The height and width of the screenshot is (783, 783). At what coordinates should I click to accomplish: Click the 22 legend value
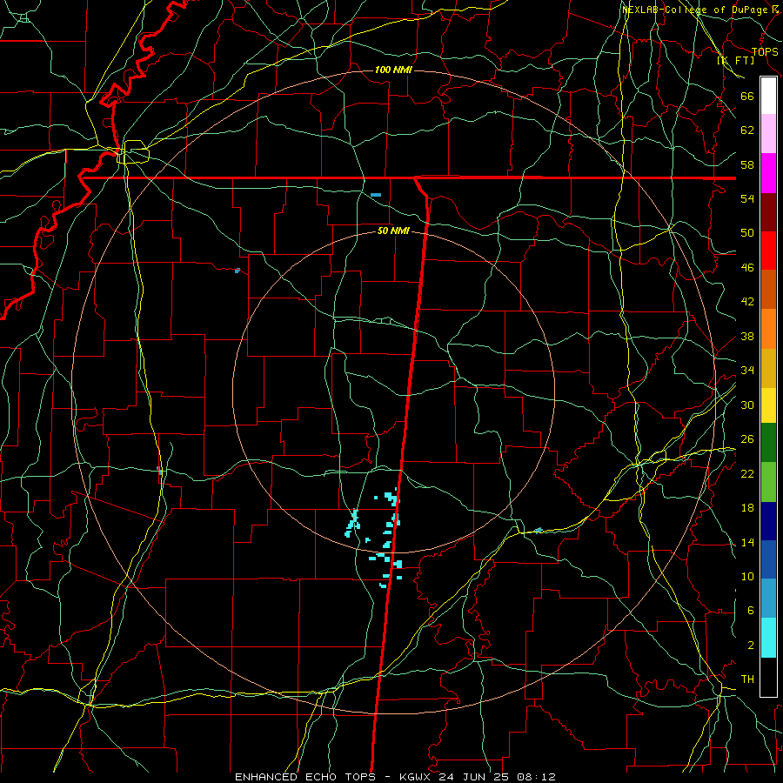pyautogui.click(x=747, y=473)
